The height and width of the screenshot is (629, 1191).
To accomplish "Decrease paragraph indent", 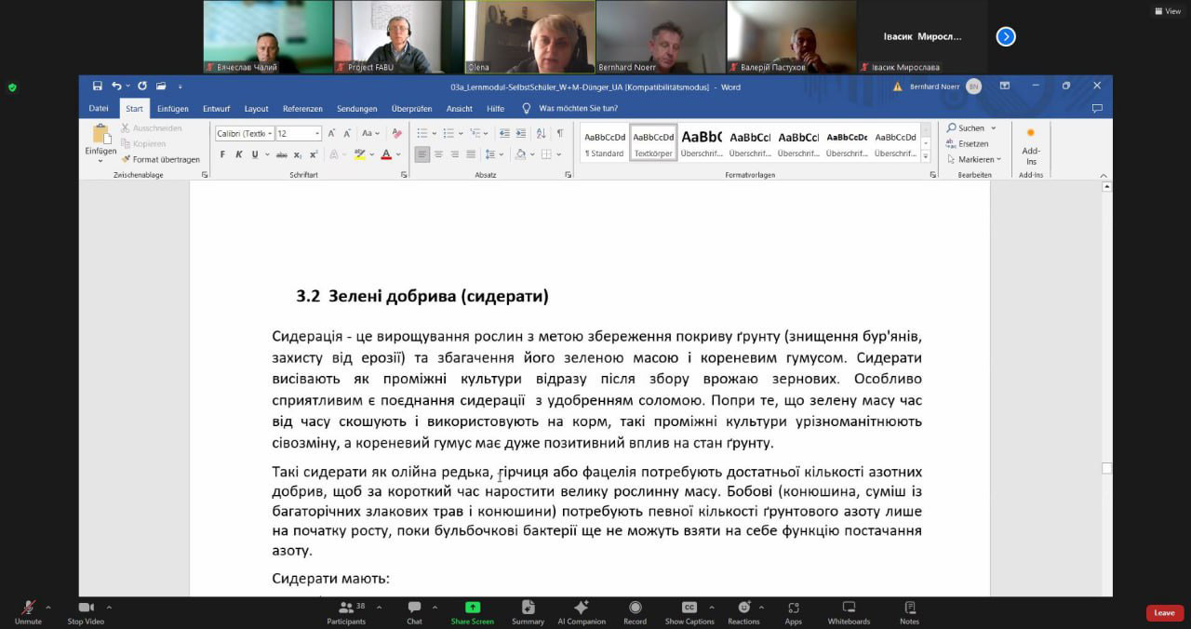I will tap(504, 133).
